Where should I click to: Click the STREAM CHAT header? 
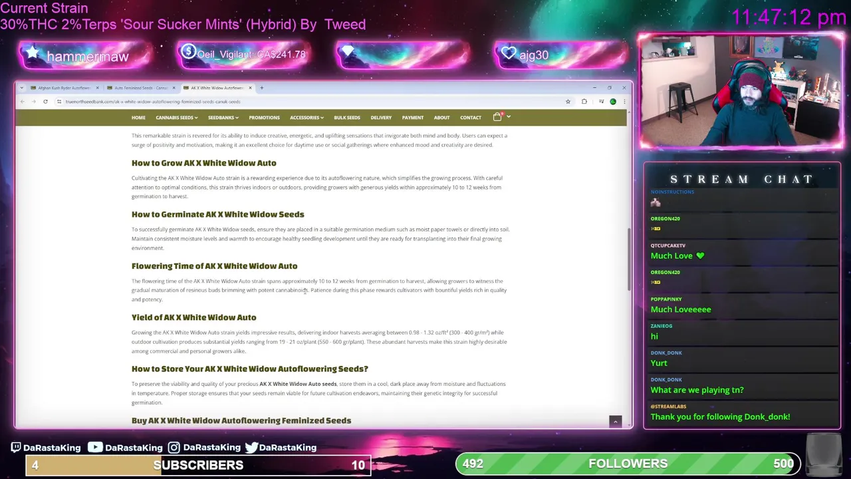[741, 179]
